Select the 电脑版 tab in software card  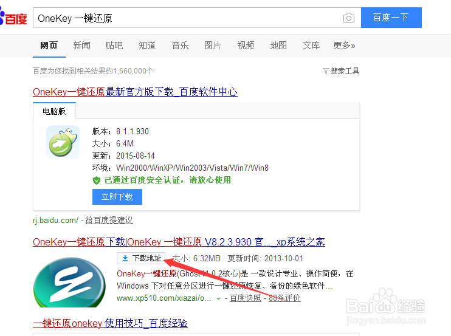54,111
